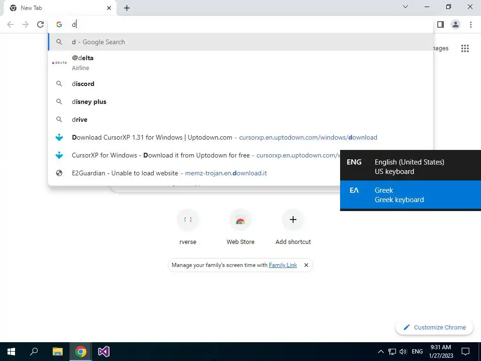Open E2Guardian memz-trojan suggestion
Screen dimensions: 481x361
194,173
